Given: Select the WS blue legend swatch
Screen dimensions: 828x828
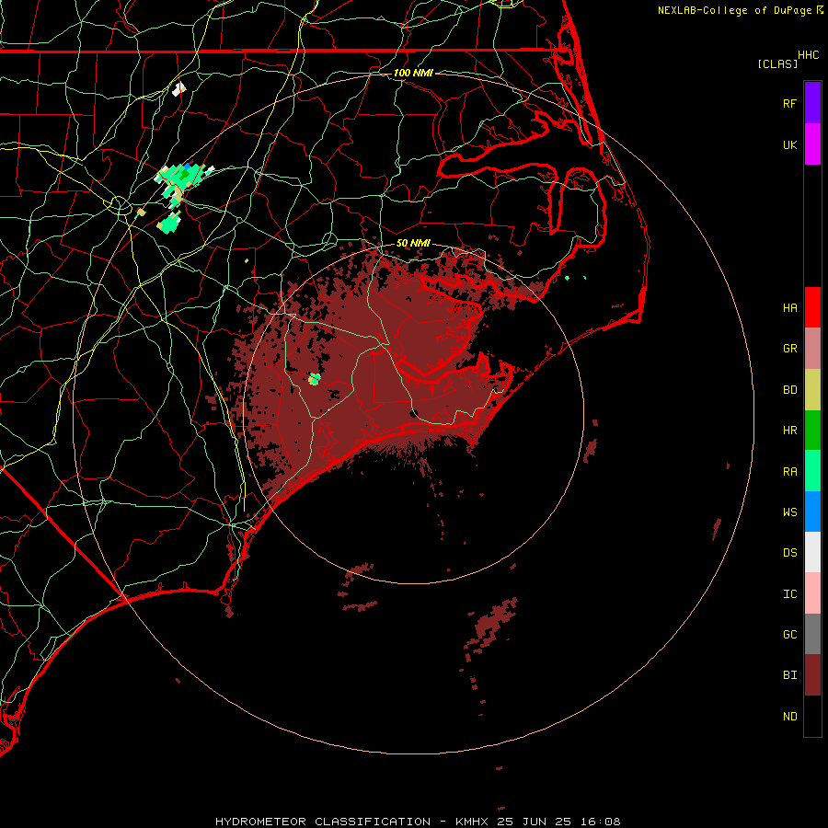Looking at the screenshot, I should pyautogui.click(x=812, y=512).
